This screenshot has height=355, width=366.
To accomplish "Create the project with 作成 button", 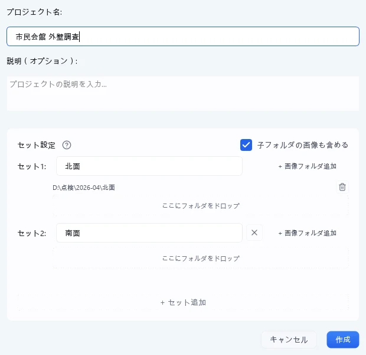I will tap(342, 340).
